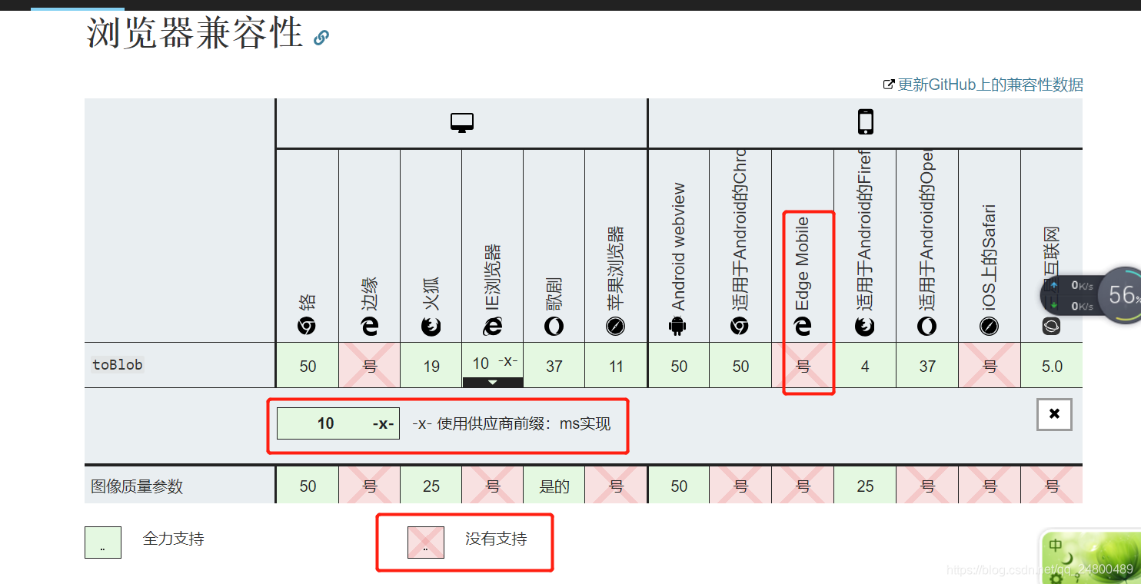Viewport: 1141px width, 584px height.
Task: Click the Internet Explorer icon in IE浏览器 column
Action: coord(492,327)
